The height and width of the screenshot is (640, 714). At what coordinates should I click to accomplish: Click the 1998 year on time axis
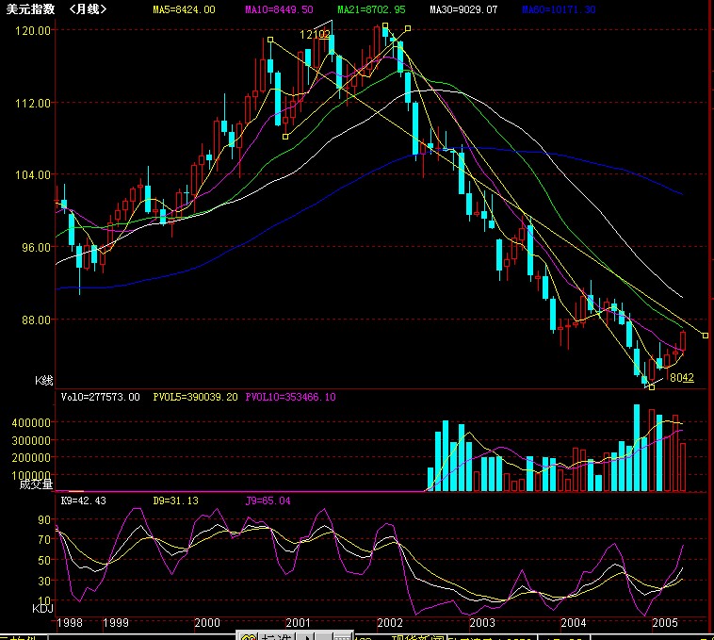[x=70, y=623]
